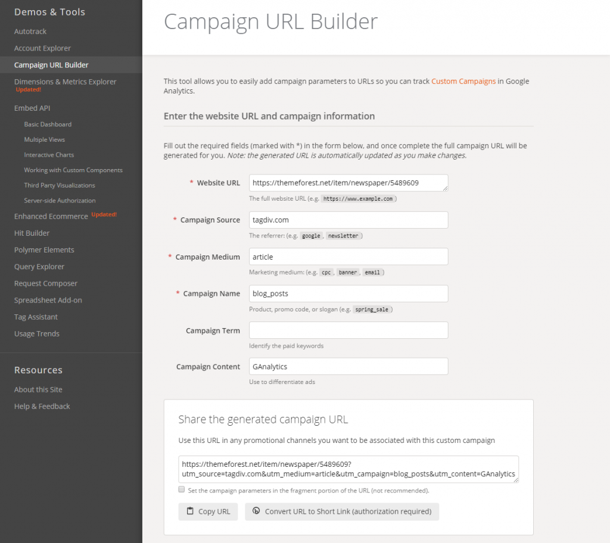Click the Custom Campaigns link
This screenshot has width=610, height=543.
[463, 81]
